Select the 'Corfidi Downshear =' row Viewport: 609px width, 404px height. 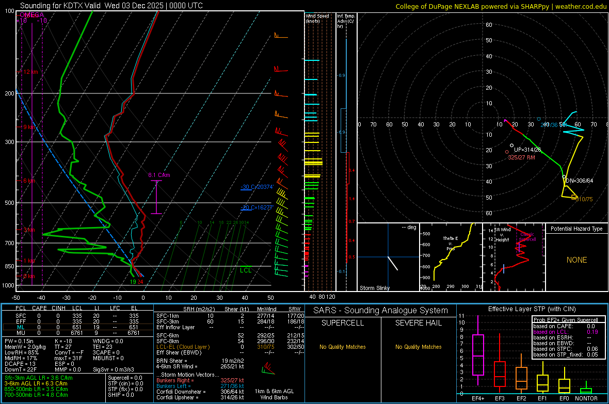point(200,392)
